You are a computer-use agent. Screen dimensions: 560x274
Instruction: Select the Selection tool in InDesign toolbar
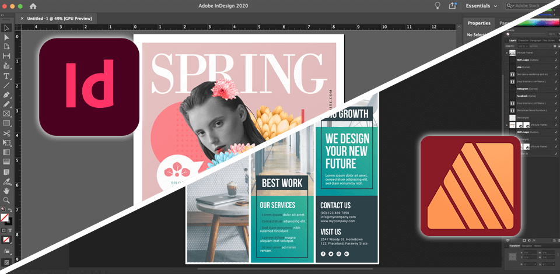click(6, 28)
